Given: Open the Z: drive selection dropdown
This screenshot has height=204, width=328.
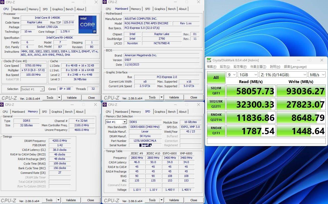Looking at the screenshot, I should 283,75.
